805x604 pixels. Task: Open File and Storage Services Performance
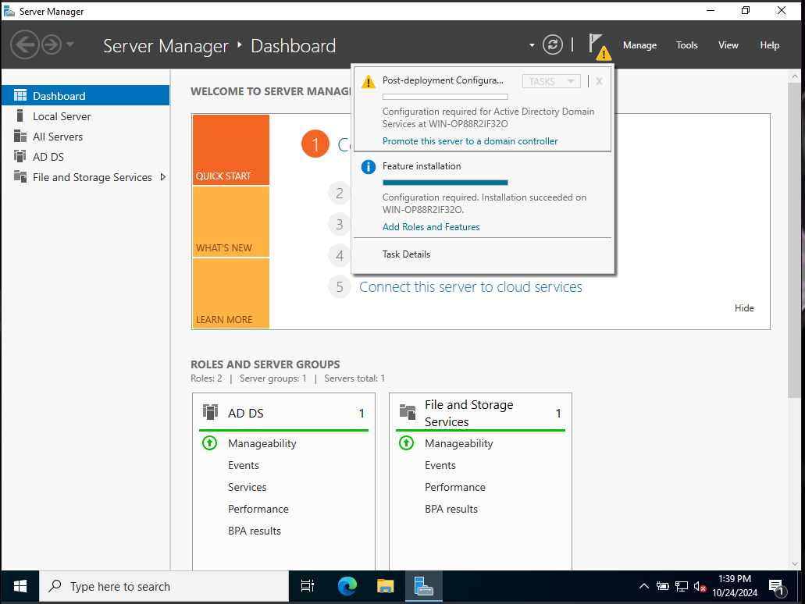coord(455,487)
